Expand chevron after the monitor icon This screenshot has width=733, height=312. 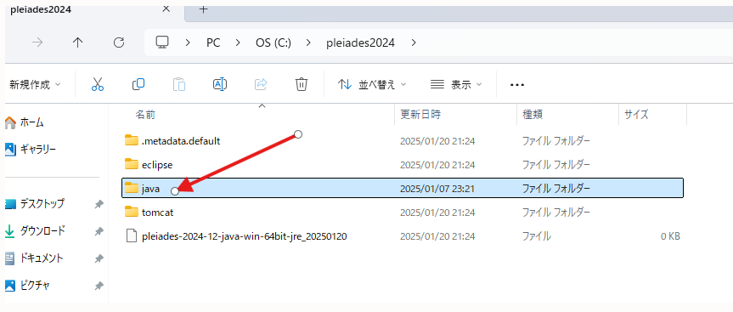point(188,43)
